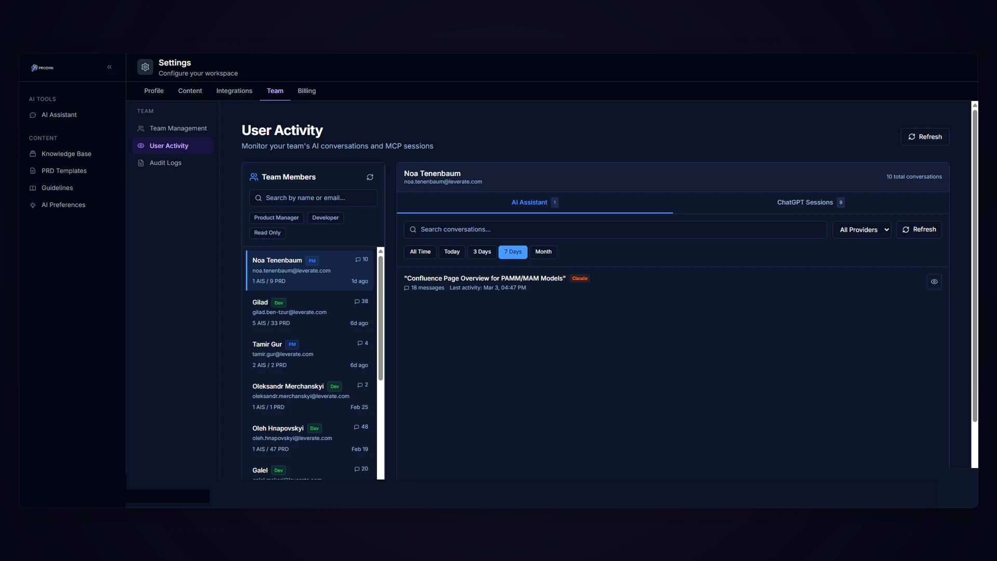
Task: Open Audit Logs in Team menu
Action: pos(165,163)
